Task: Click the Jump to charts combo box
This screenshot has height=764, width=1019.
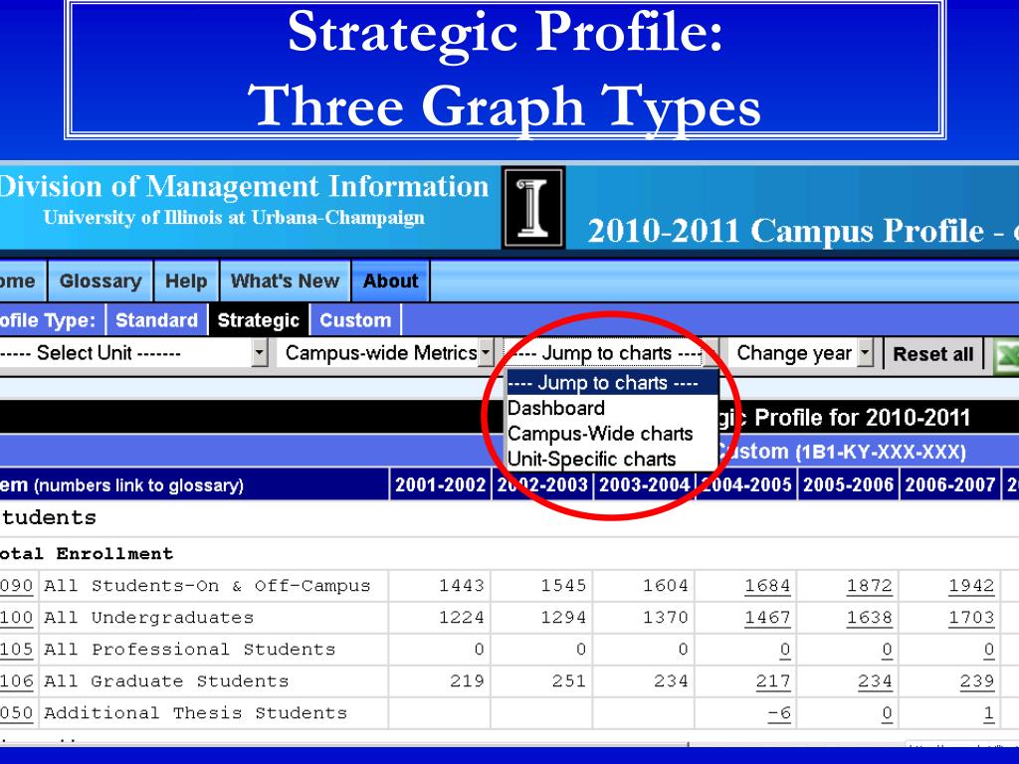Action: click(611, 353)
